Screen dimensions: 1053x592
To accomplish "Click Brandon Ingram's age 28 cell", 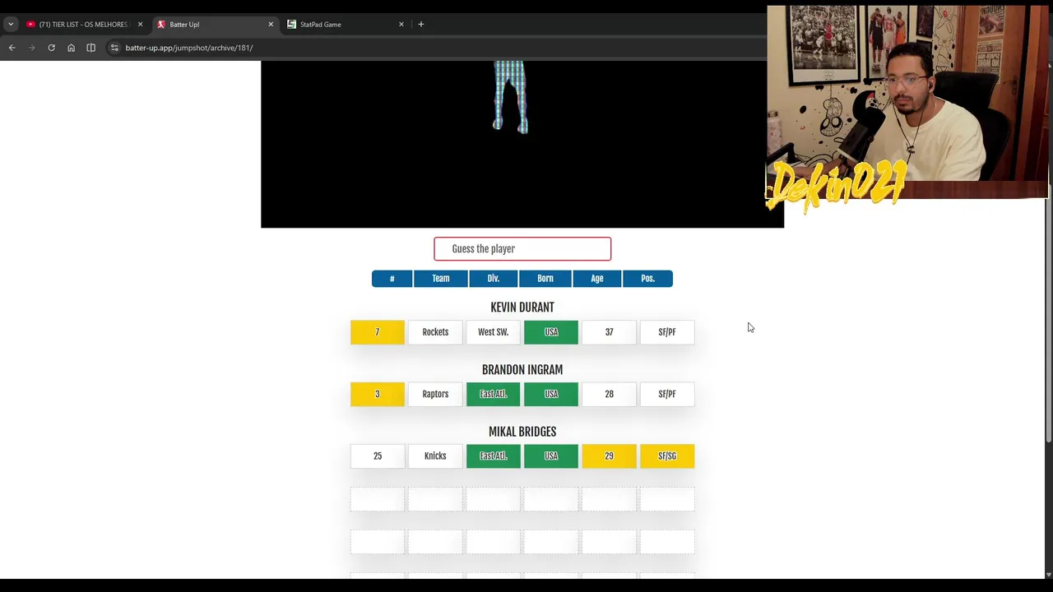I will point(609,394).
